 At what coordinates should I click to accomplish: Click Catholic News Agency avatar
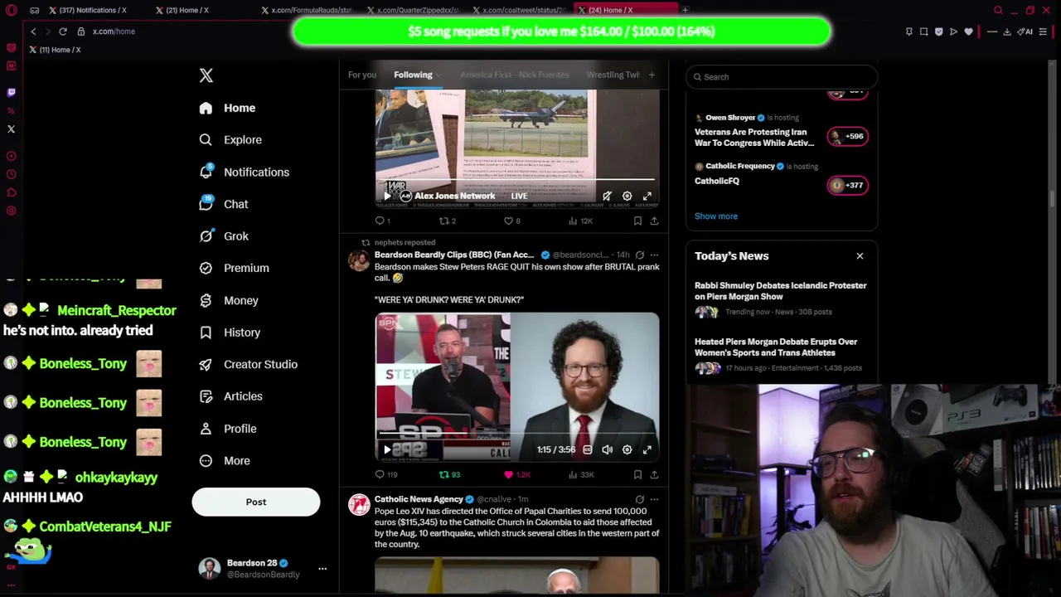(359, 505)
